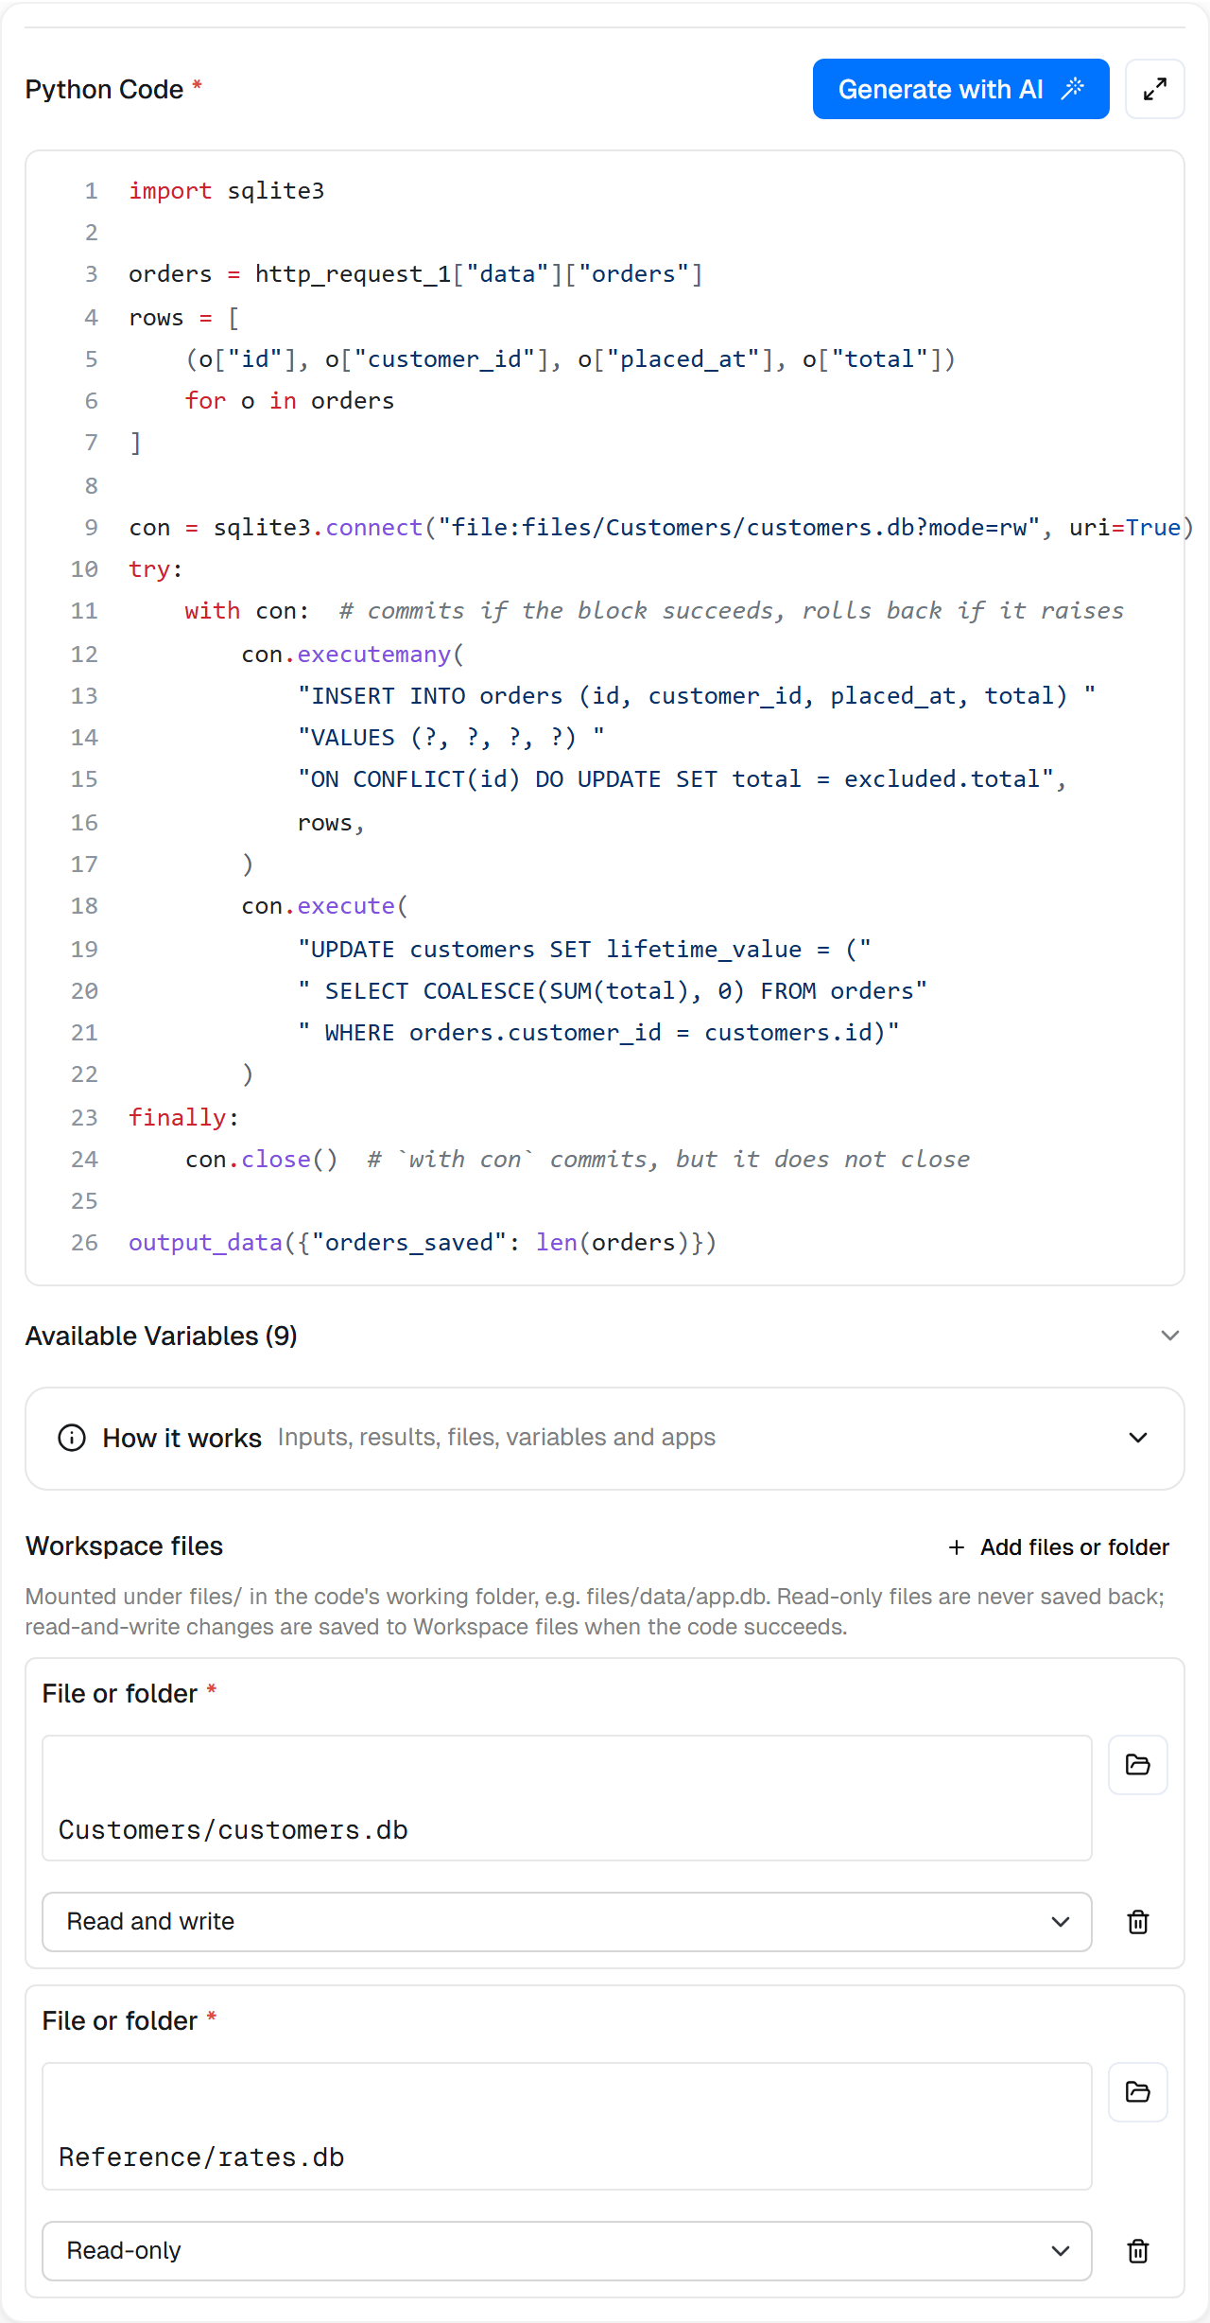This screenshot has height=2323, width=1210.
Task: Browse folder for Reference/rates.db
Action: pos(1138,2092)
